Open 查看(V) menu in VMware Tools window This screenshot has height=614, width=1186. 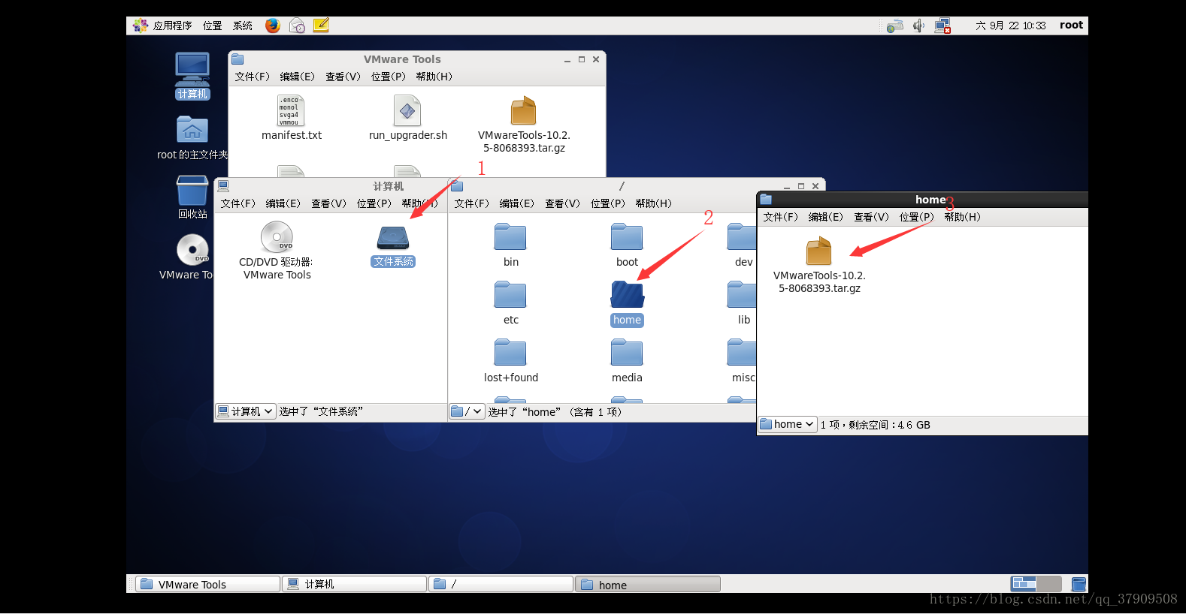click(343, 77)
